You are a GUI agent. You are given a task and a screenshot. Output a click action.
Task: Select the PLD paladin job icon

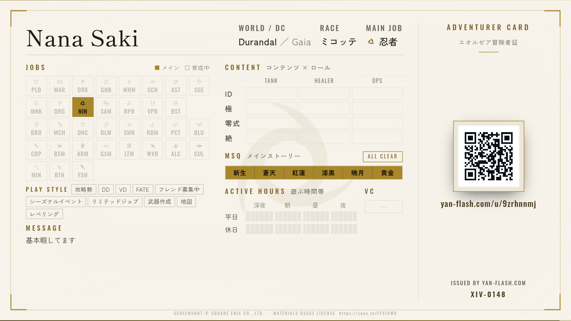point(36,86)
